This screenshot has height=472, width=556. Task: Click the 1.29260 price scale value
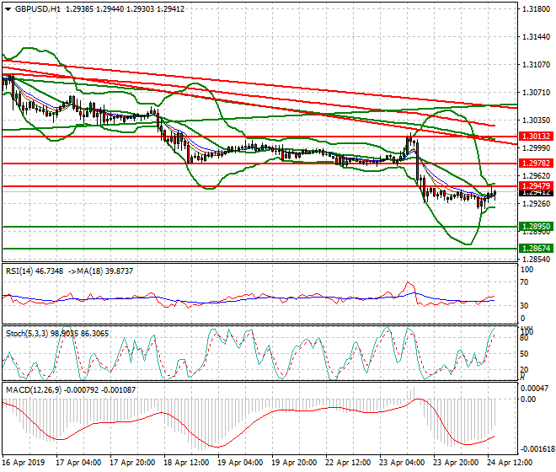[536, 204]
